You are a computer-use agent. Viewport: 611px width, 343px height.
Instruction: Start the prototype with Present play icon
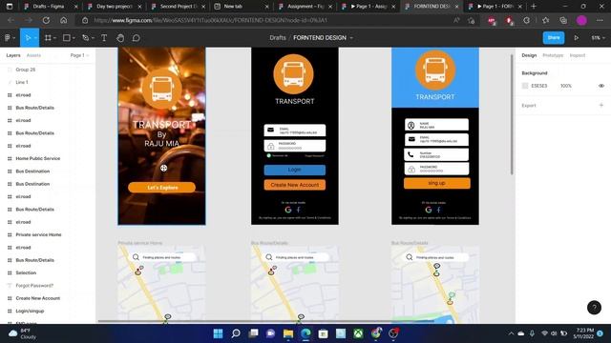tap(576, 38)
